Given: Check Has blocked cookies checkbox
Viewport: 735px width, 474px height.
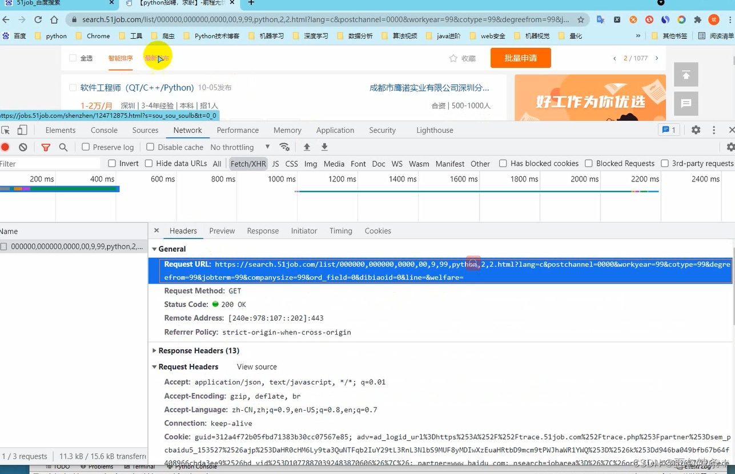Looking at the screenshot, I should (x=503, y=163).
